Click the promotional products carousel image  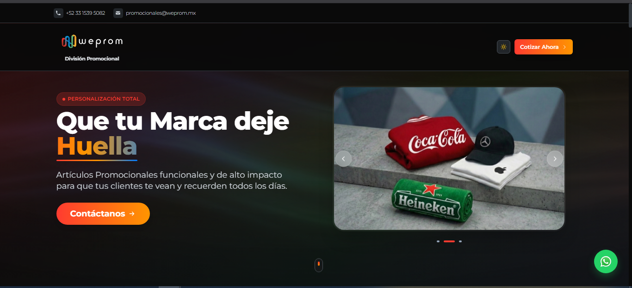coord(449,159)
